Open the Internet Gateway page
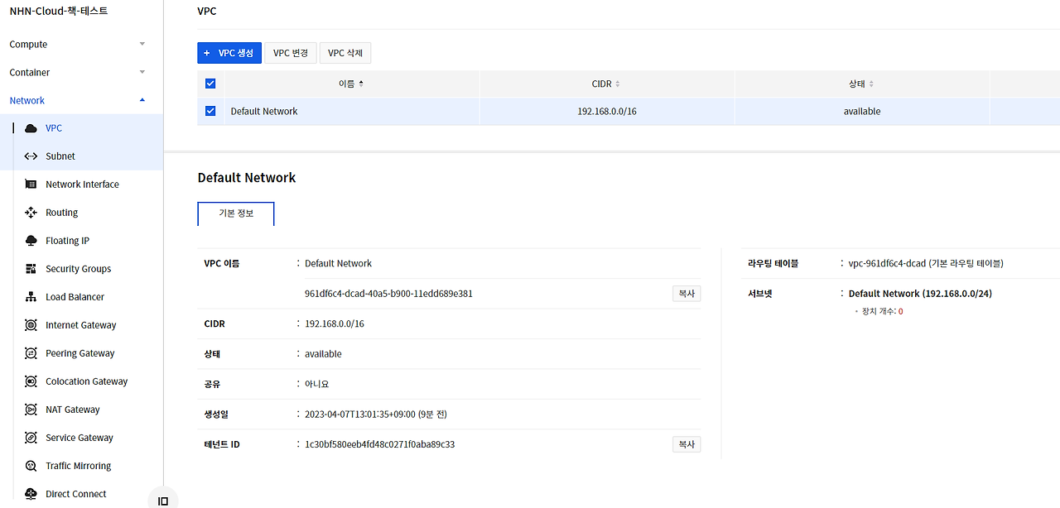 click(80, 325)
